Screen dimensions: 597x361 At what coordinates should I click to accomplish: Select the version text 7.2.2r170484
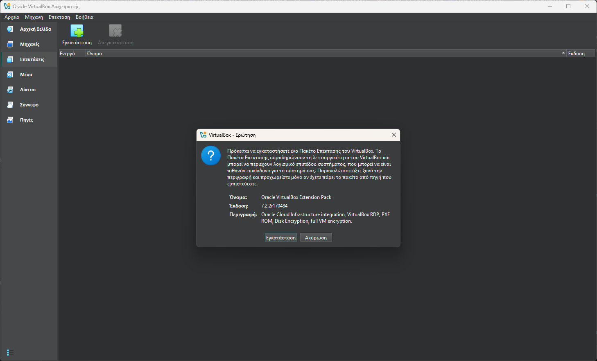click(274, 206)
